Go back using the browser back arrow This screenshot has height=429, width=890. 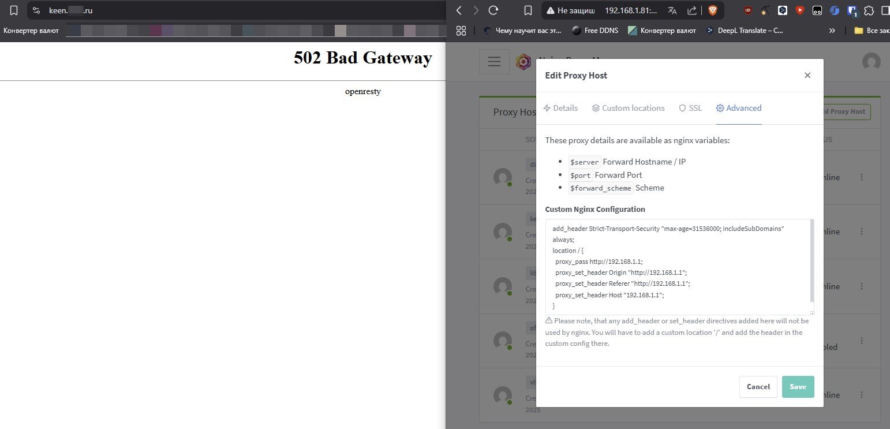(x=459, y=10)
